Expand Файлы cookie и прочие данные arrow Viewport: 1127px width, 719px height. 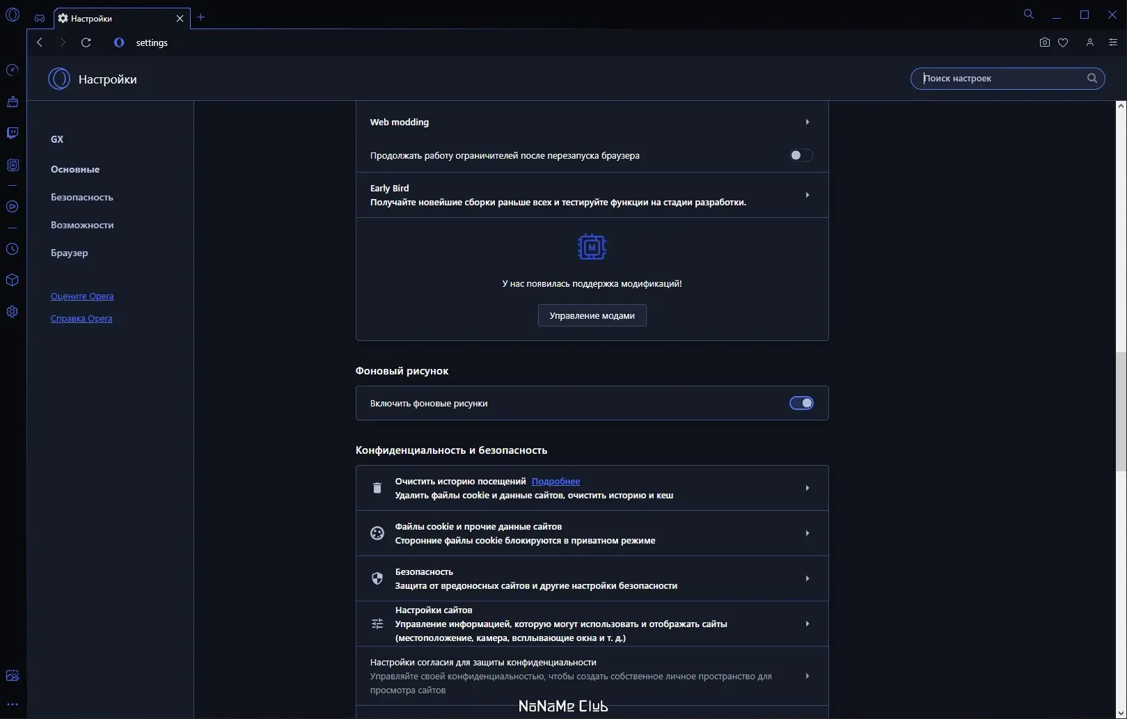point(807,533)
